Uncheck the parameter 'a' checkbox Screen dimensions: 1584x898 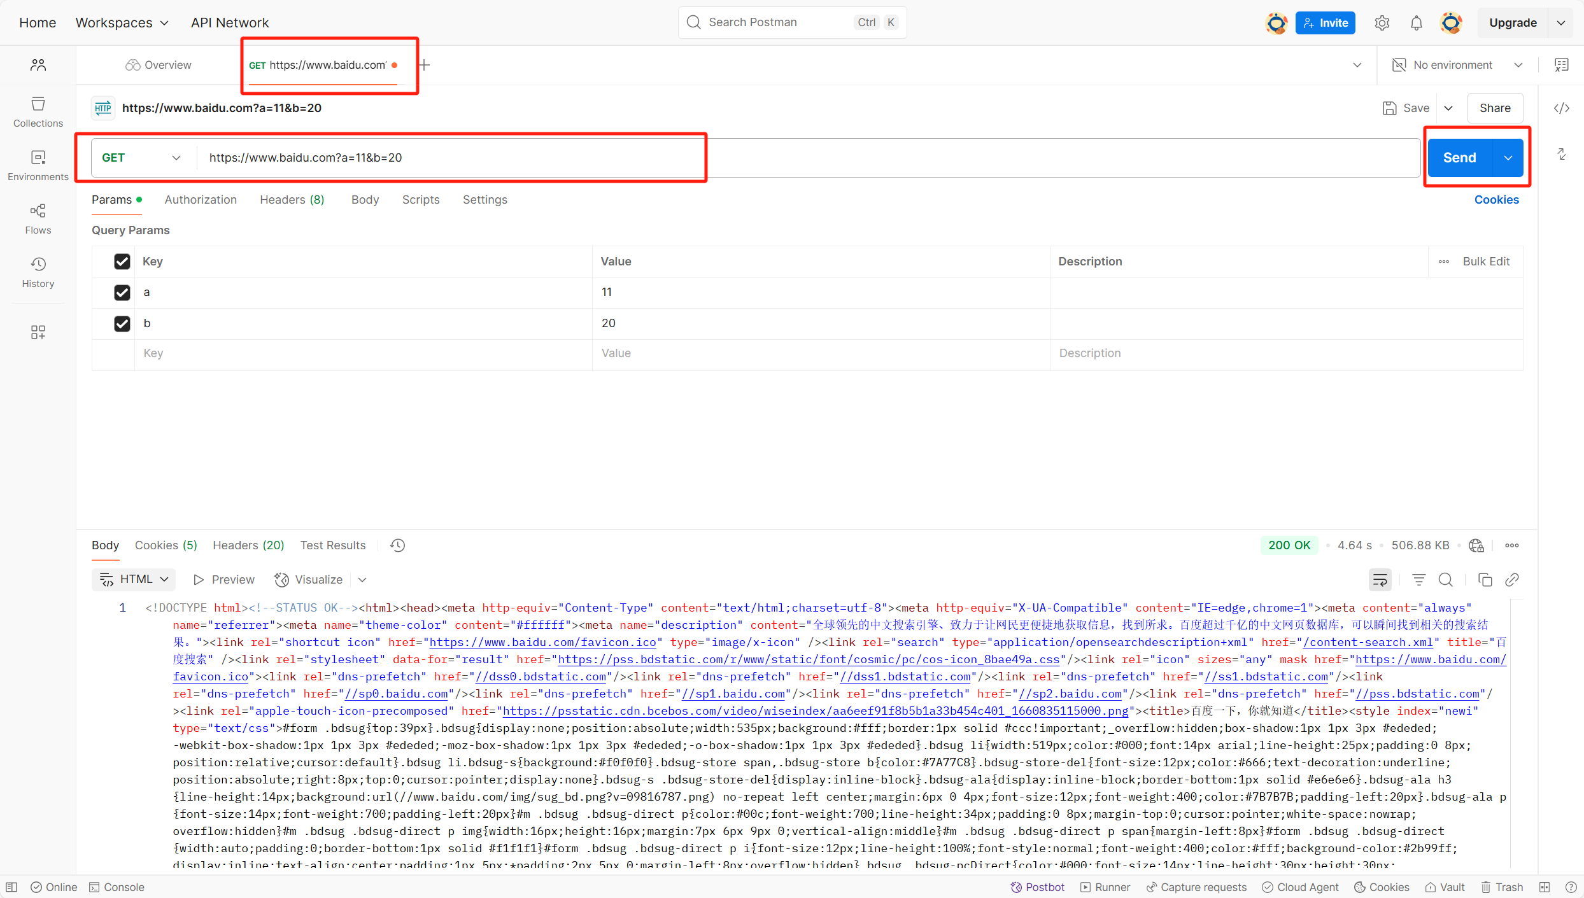122,292
